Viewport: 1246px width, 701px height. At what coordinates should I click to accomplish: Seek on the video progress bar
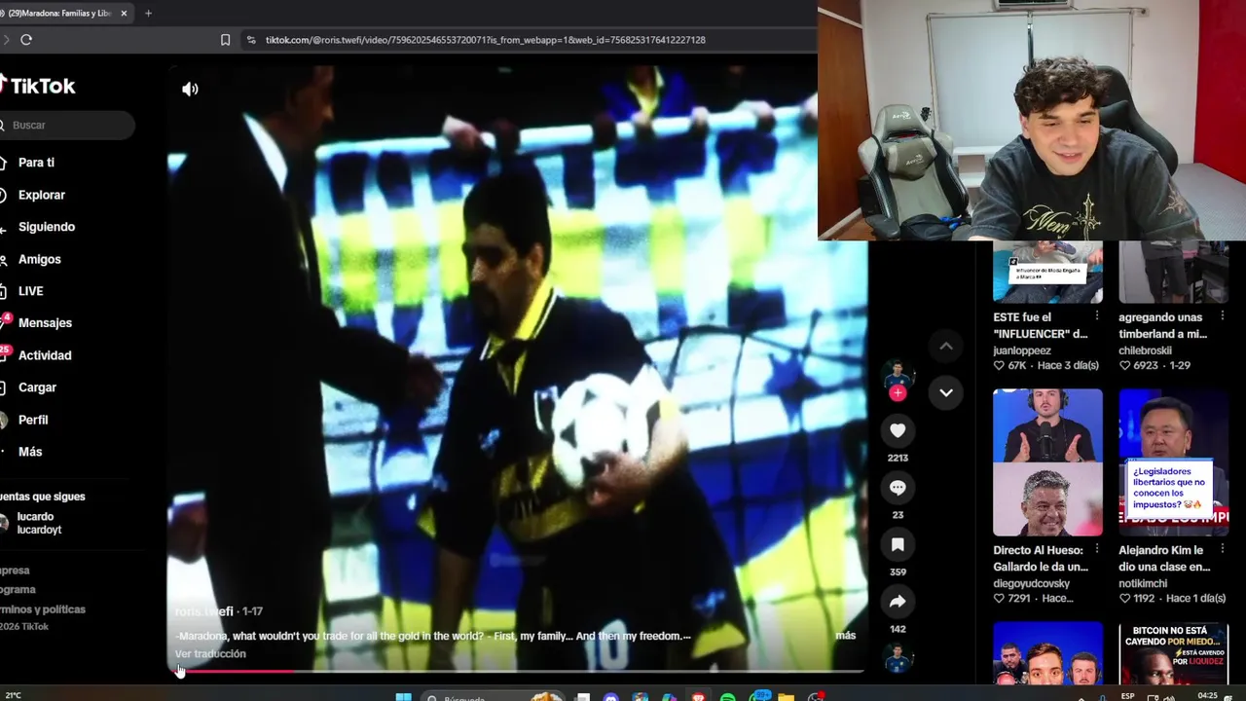516,671
